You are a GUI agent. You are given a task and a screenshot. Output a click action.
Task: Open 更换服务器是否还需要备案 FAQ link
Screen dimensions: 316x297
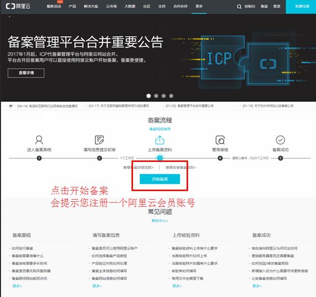click(273, 256)
